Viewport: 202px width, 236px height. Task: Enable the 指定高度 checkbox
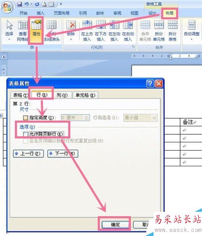point(26,118)
